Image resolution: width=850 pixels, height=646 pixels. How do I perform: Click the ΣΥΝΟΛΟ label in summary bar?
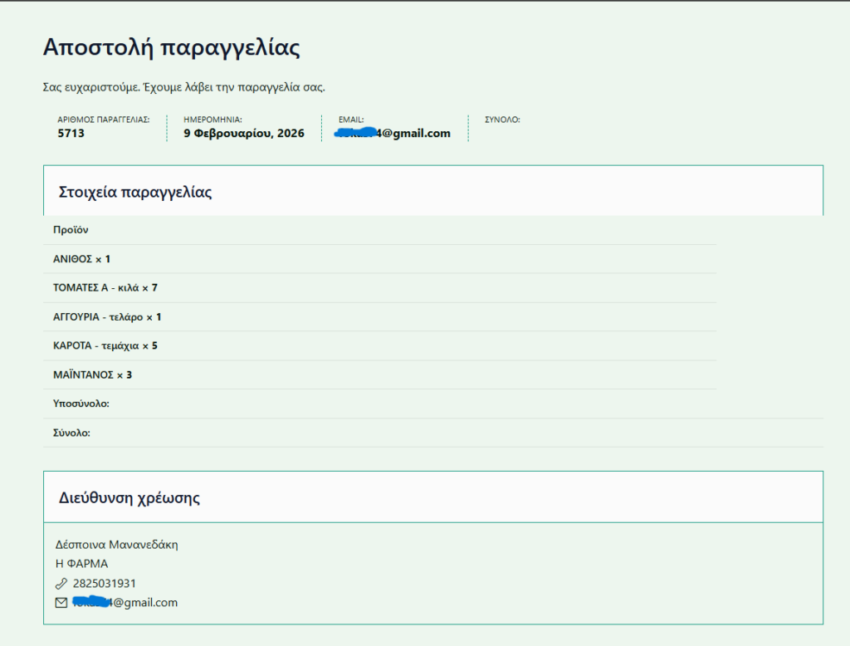pos(502,120)
